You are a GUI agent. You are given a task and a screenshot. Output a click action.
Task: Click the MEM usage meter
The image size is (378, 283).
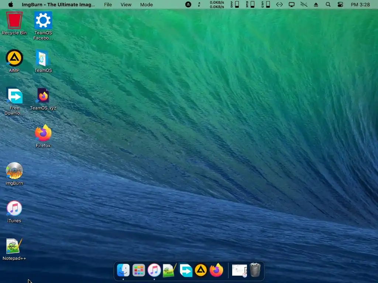click(250, 4)
